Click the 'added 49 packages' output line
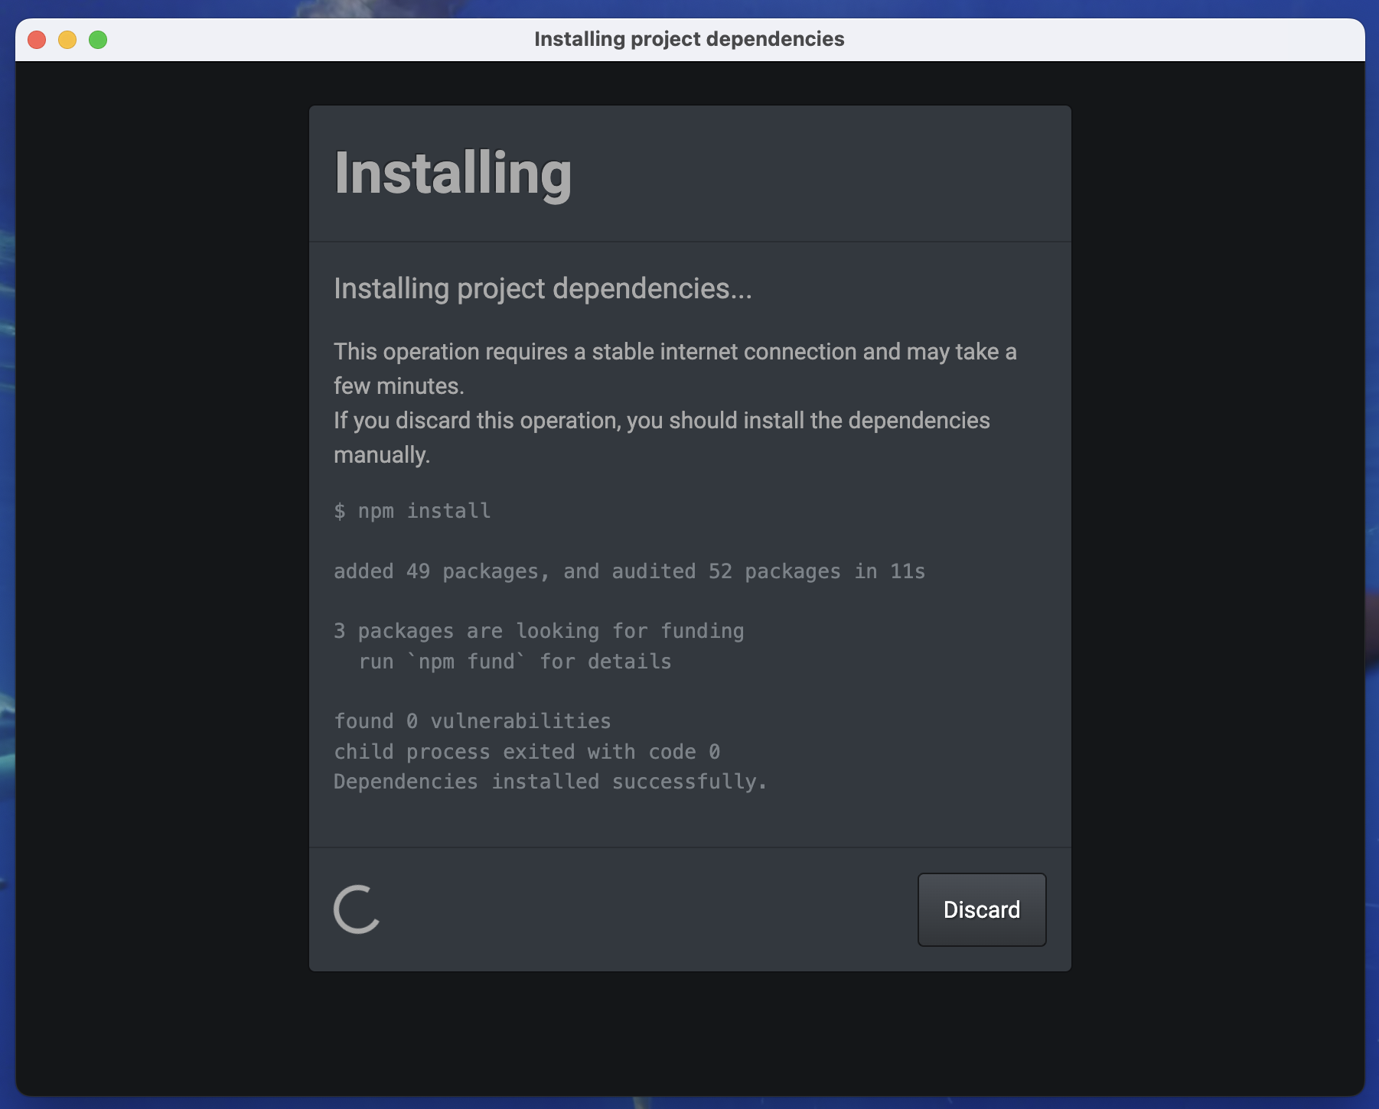Screen dimensions: 1379x1109 (x=629, y=571)
